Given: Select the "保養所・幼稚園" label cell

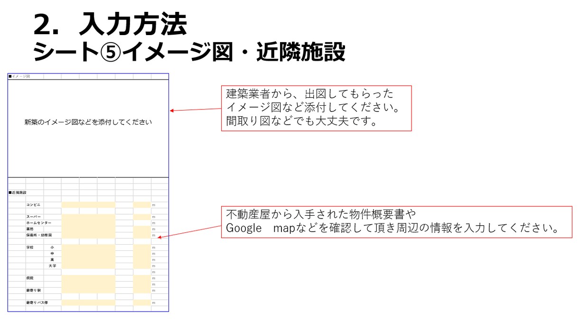Looking at the screenshot, I should tap(40, 235).
